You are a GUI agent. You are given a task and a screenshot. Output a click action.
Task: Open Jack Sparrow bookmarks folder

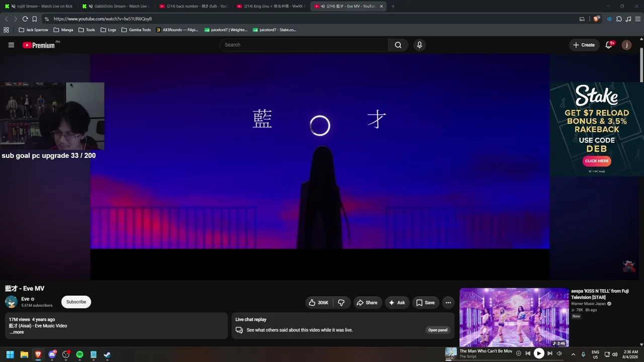point(33,30)
